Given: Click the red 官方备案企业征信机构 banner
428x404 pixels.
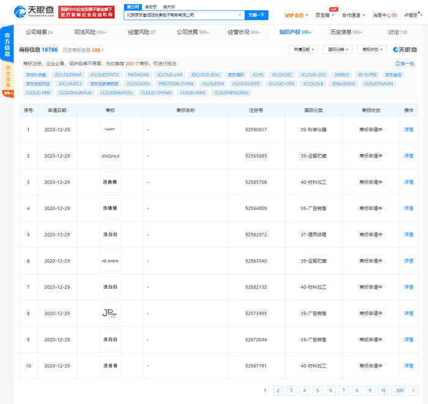Looking at the screenshot, I should click(x=86, y=12).
